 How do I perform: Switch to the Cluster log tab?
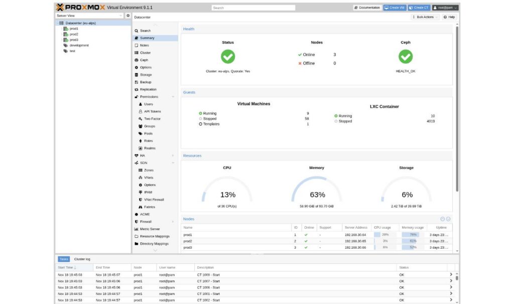click(82, 259)
